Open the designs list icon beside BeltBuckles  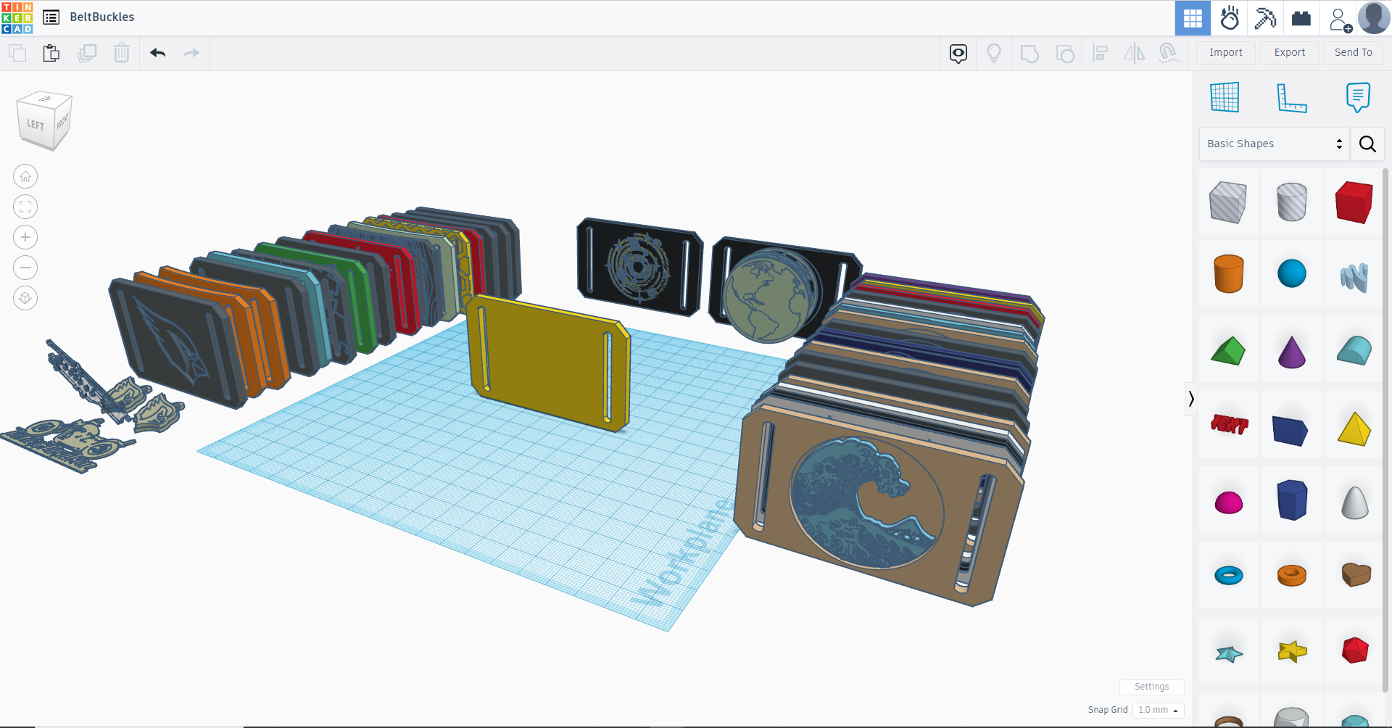[x=51, y=17]
